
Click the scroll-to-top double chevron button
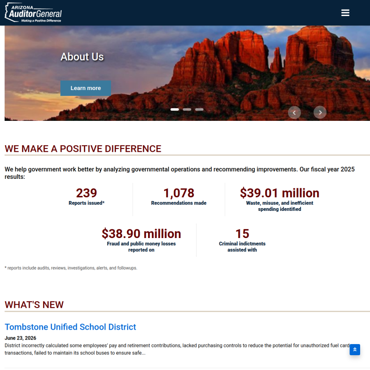[355, 349]
